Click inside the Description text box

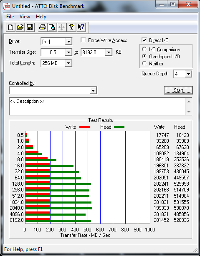pyautogui.click(x=97, y=107)
